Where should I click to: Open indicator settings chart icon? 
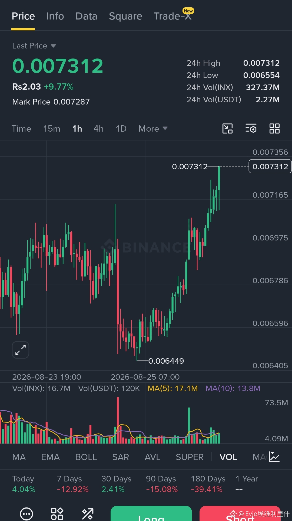click(x=274, y=457)
